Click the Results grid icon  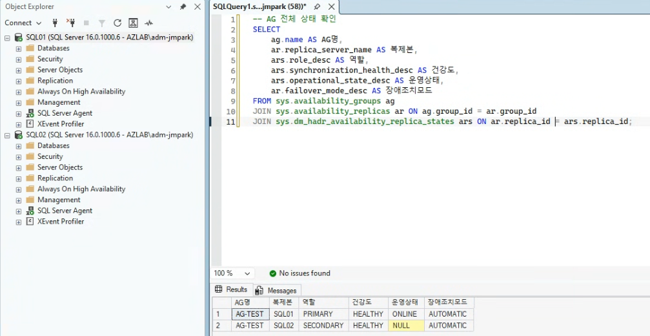[x=218, y=289]
